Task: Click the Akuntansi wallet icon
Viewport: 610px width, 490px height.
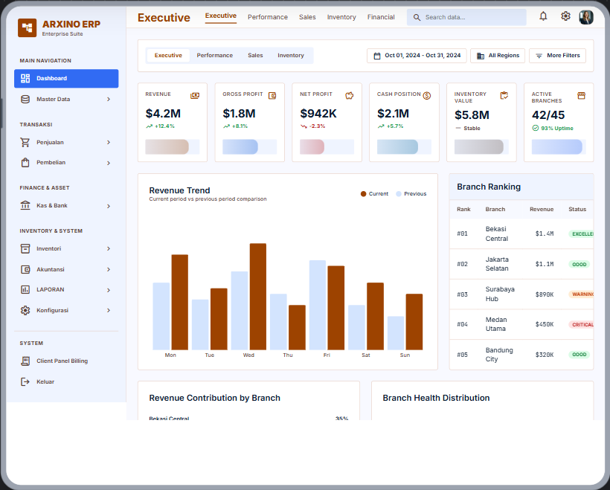Action: [25, 269]
